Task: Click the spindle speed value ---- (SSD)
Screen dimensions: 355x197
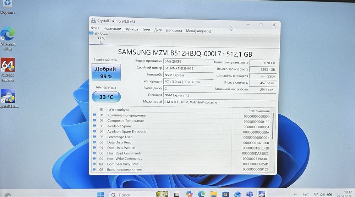Action: coord(263,77)
